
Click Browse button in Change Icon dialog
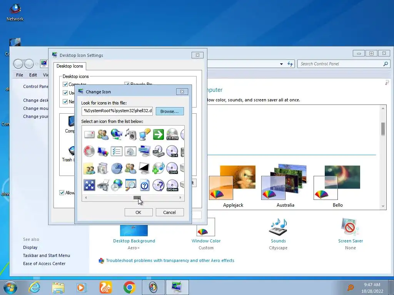[170, 111]
